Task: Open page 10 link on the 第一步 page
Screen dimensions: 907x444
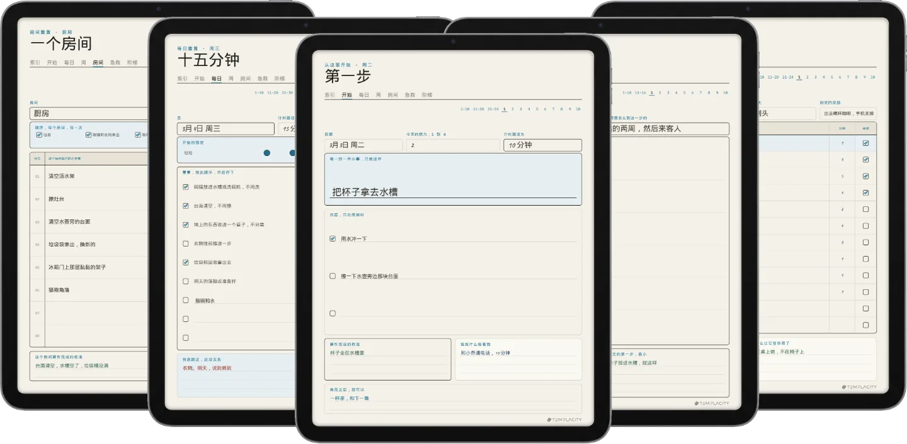Action: (x=578, y=109)
